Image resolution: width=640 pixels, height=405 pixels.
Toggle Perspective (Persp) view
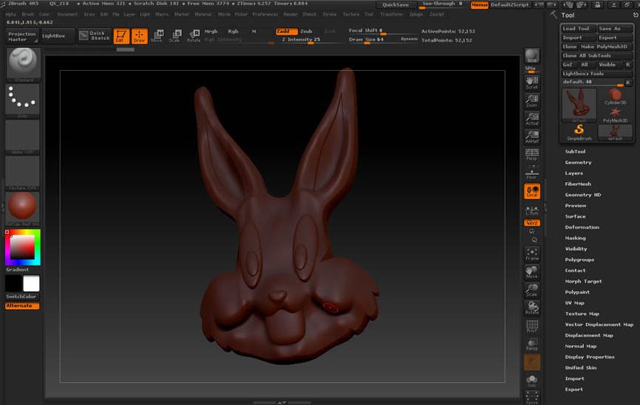pyautogui.click(x=532, y=154)
